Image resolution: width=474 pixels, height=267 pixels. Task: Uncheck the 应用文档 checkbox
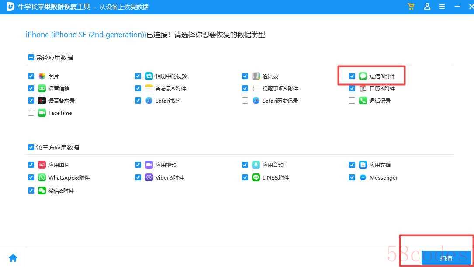pyautogui.click(x=352, y=164)
